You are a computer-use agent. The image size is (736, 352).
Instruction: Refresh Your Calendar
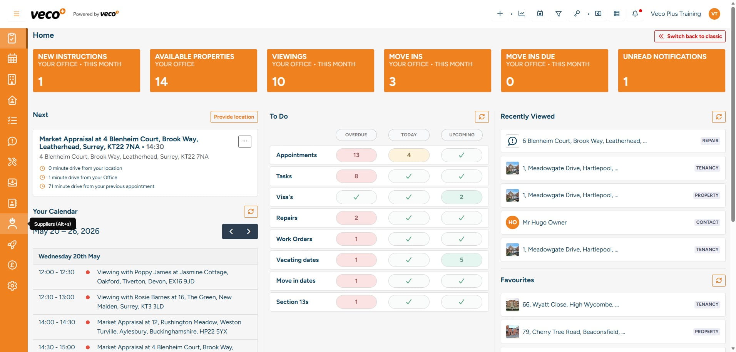tap(251, 211)
